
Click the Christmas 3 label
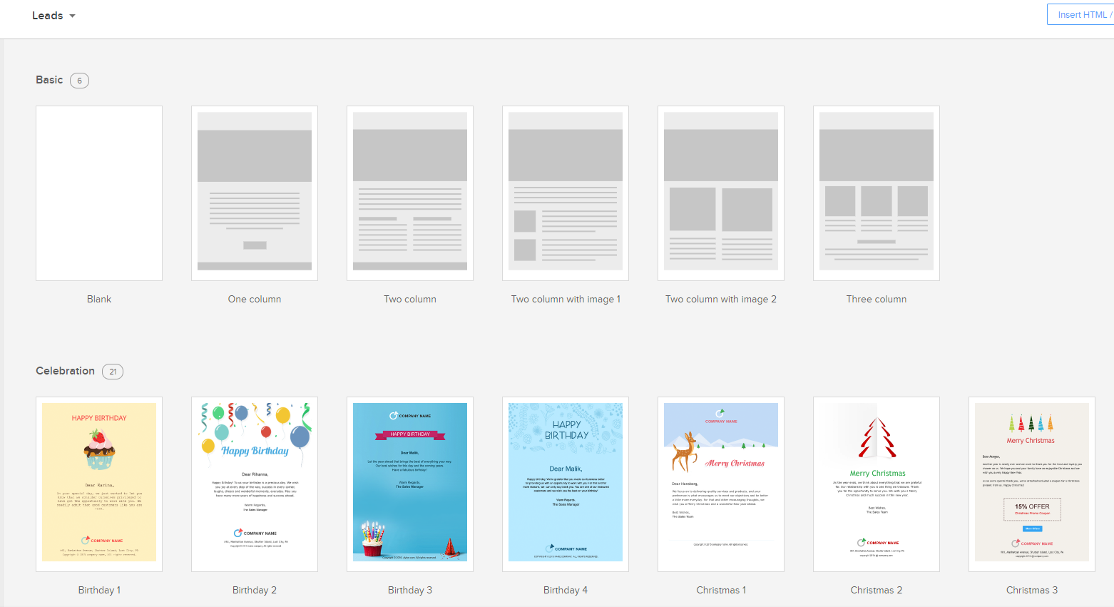coord(1032,590)
